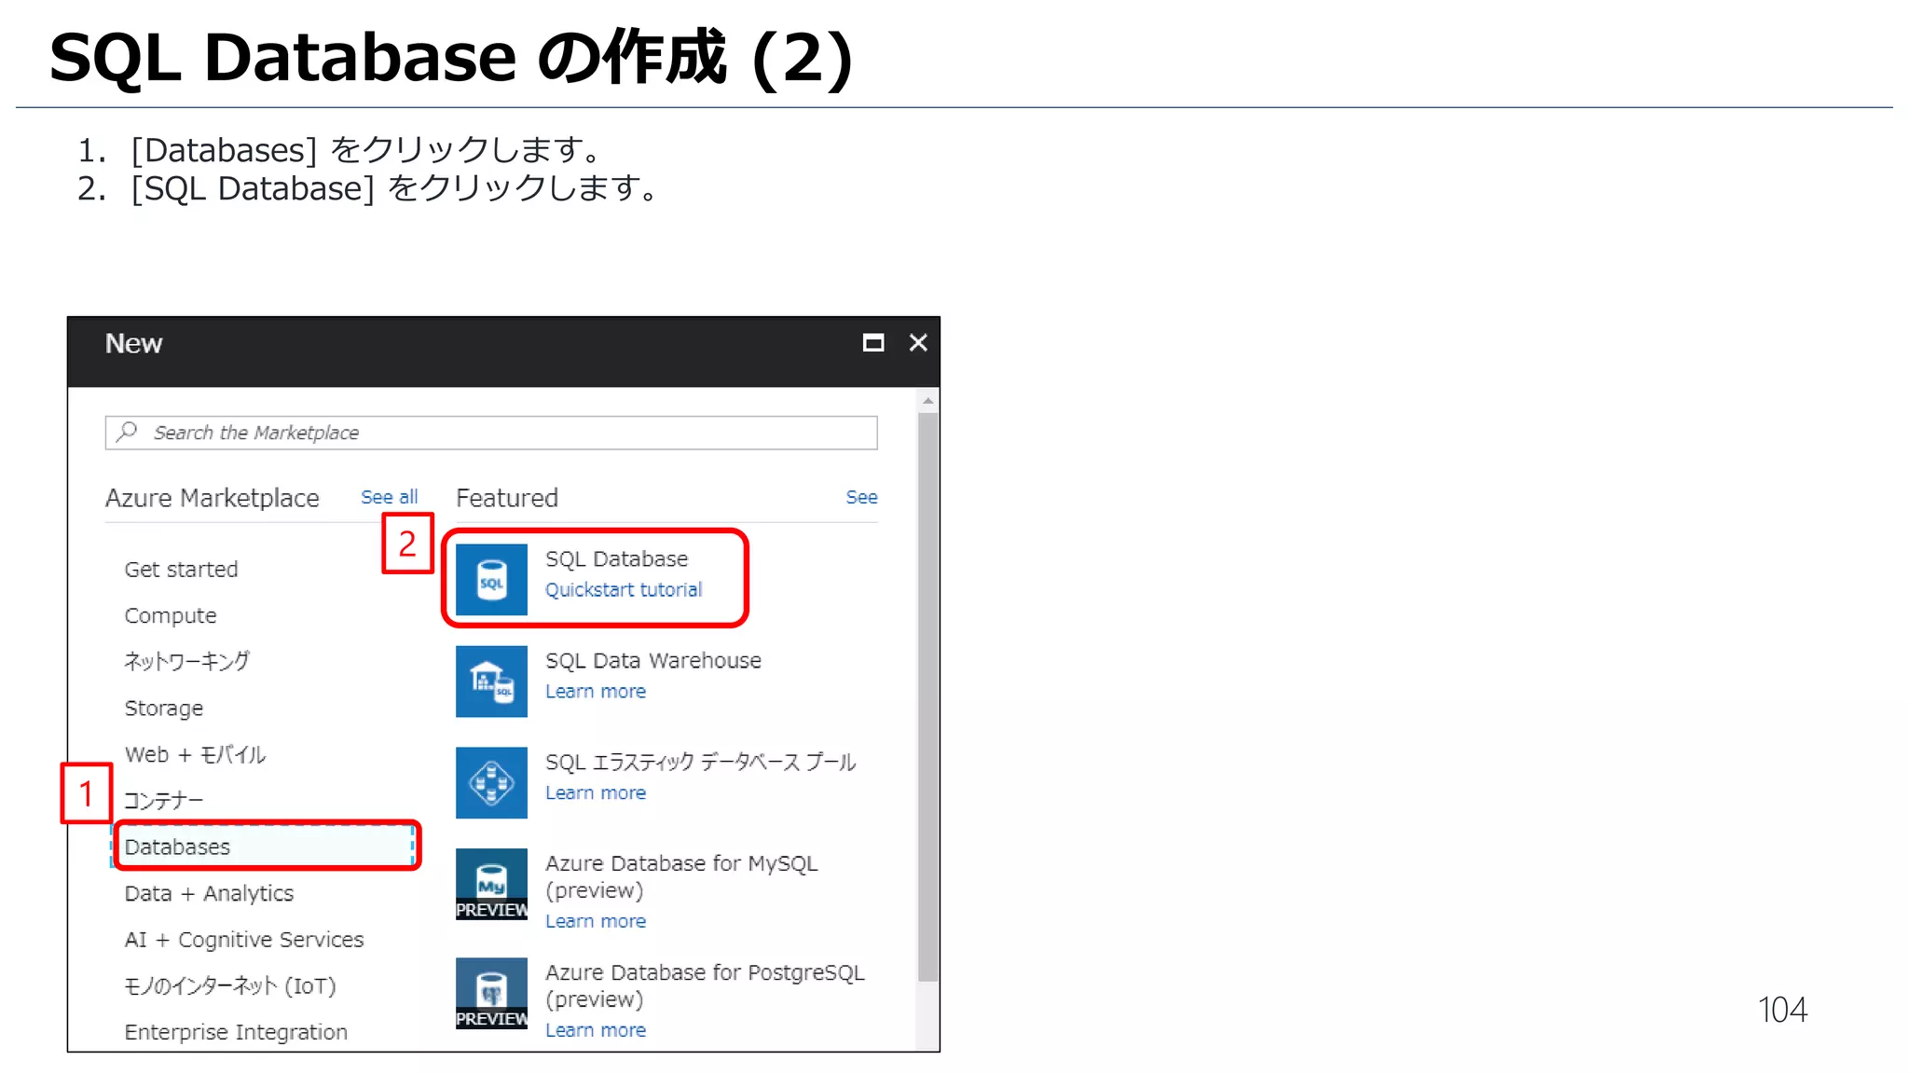Select the Data + Analytics category
Screen dimensions: 1909x1074
click(x=209, y=893)
